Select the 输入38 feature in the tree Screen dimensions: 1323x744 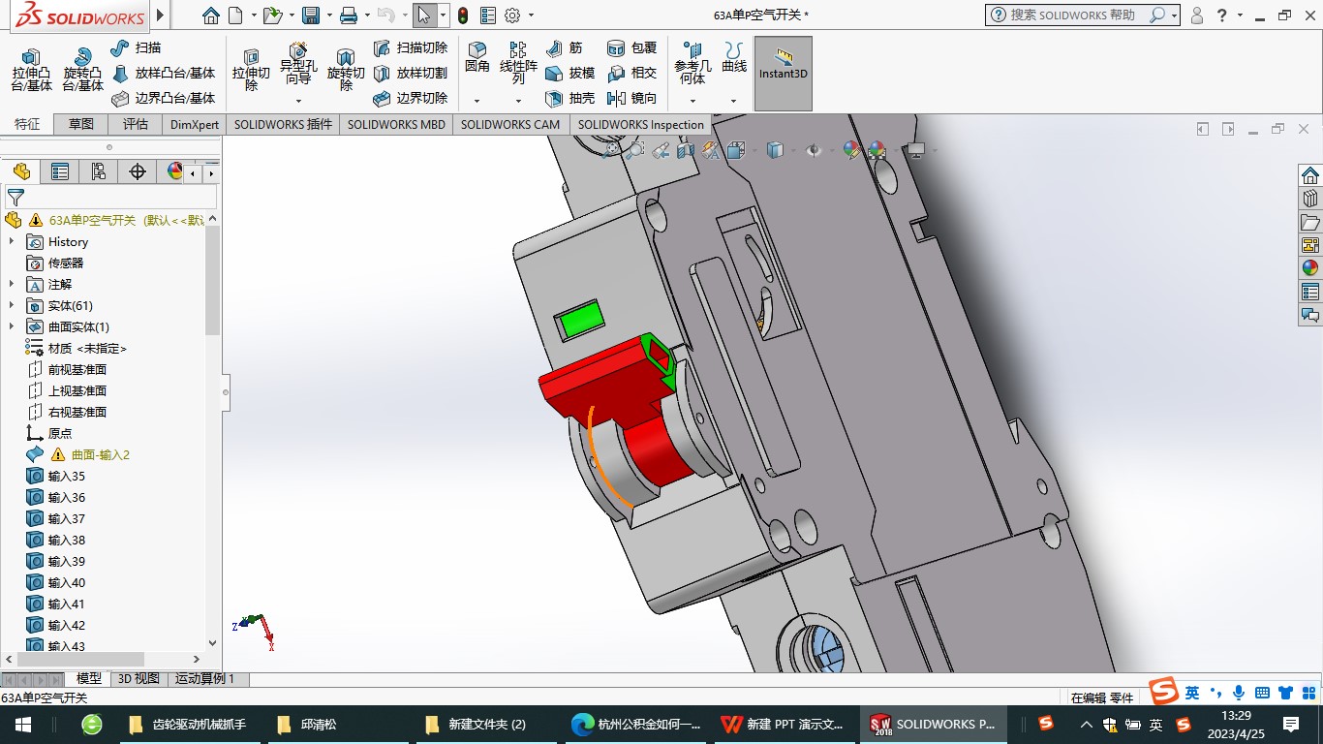[x=67, y=540]
